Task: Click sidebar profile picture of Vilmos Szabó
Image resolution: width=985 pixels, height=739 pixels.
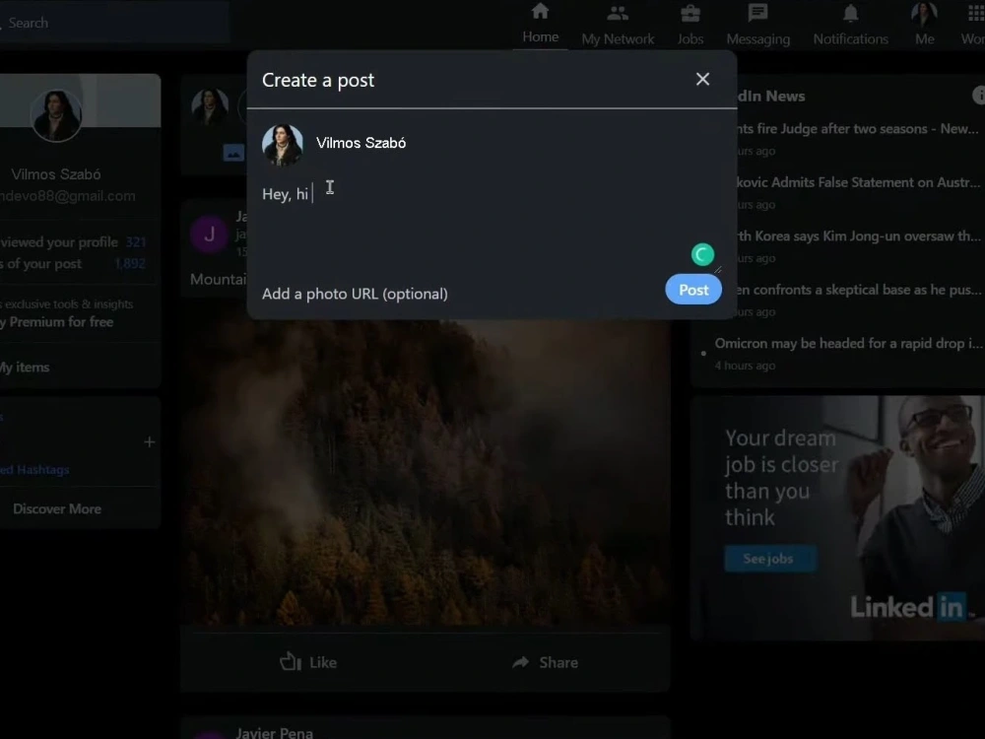Action: [x=56, y=115]
